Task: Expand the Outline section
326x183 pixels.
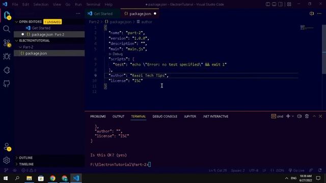Action: pyautogui.click(x=26, y=158)
